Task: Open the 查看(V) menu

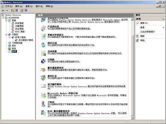Action: pyautogui.click(x=29, y=6)
